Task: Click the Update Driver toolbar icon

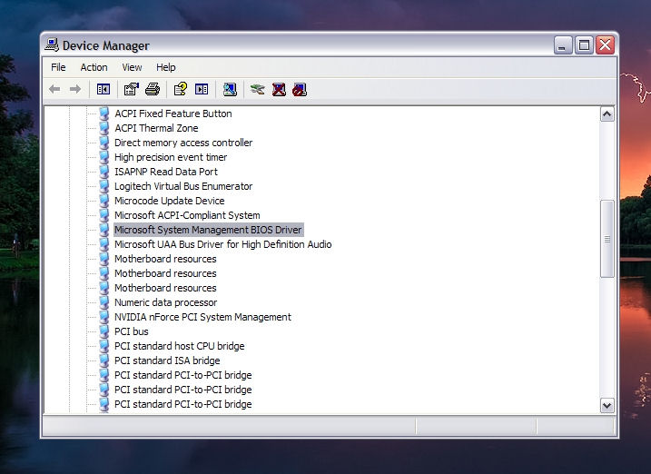Action: pyautogui.click(x=258, y=89)
